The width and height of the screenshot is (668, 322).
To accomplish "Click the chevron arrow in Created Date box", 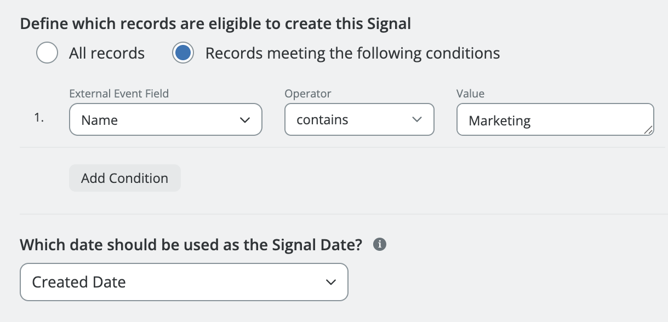I will point(330,282).
